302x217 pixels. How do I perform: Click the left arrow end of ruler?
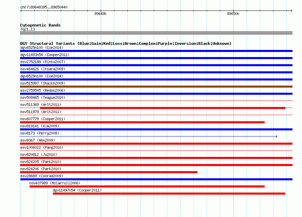tap(21, 11)
